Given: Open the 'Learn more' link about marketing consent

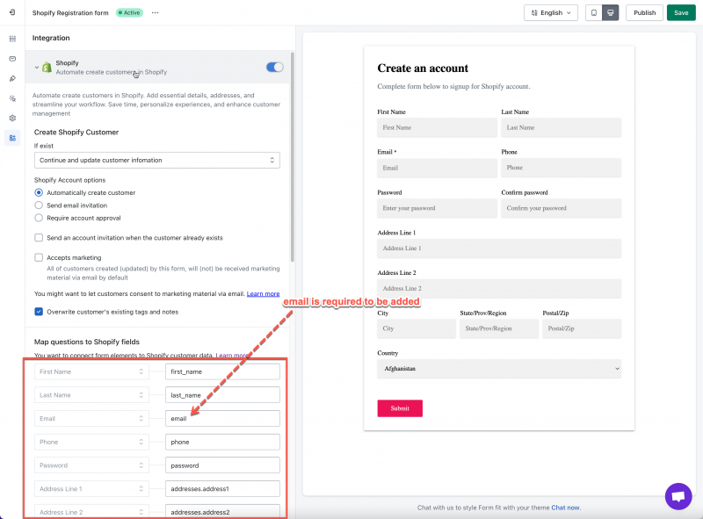Looking at the screenshot, I should pyautogui.click(x=264, y=292).
